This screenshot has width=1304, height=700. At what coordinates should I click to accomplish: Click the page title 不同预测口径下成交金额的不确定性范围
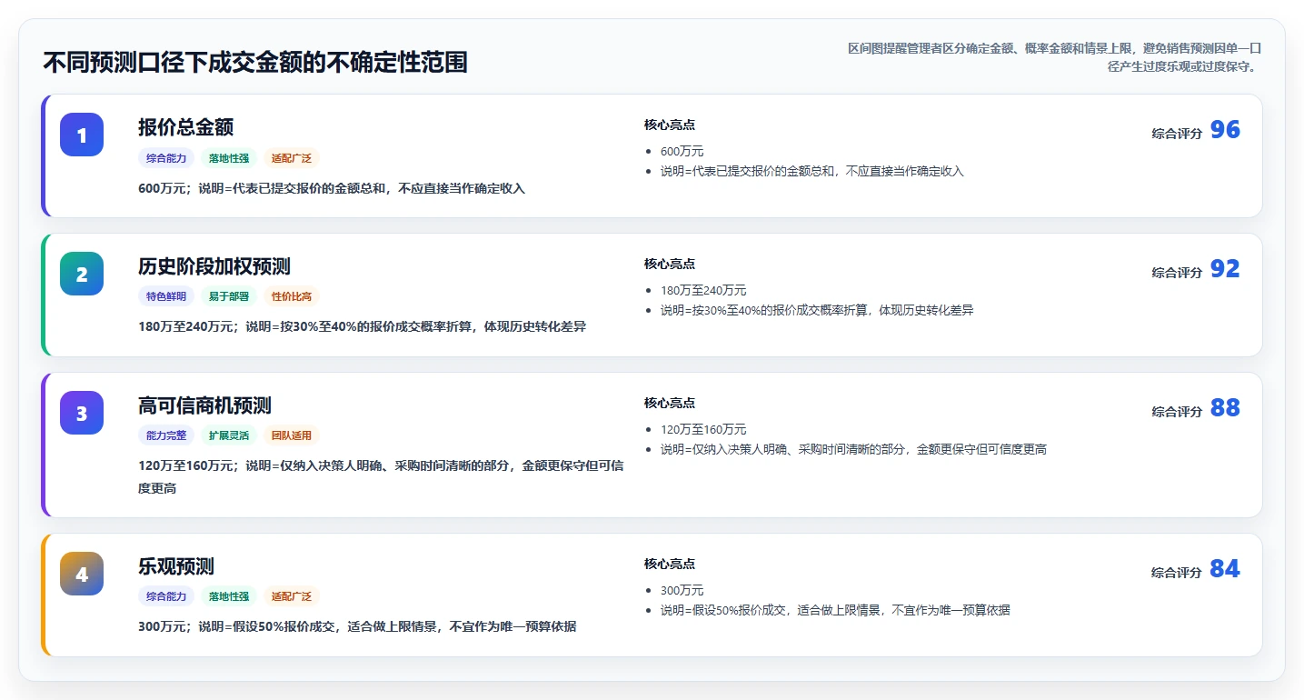tap(255, 63)
